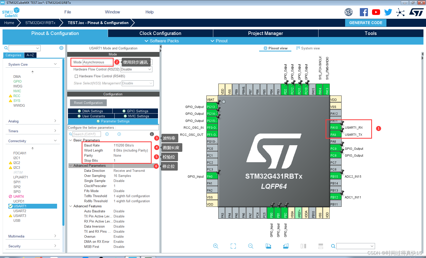This screenshot has height=258, width=426.
Task: Open the DMA Settings tab
Action: pyautogui.click(x=90, y=111)
